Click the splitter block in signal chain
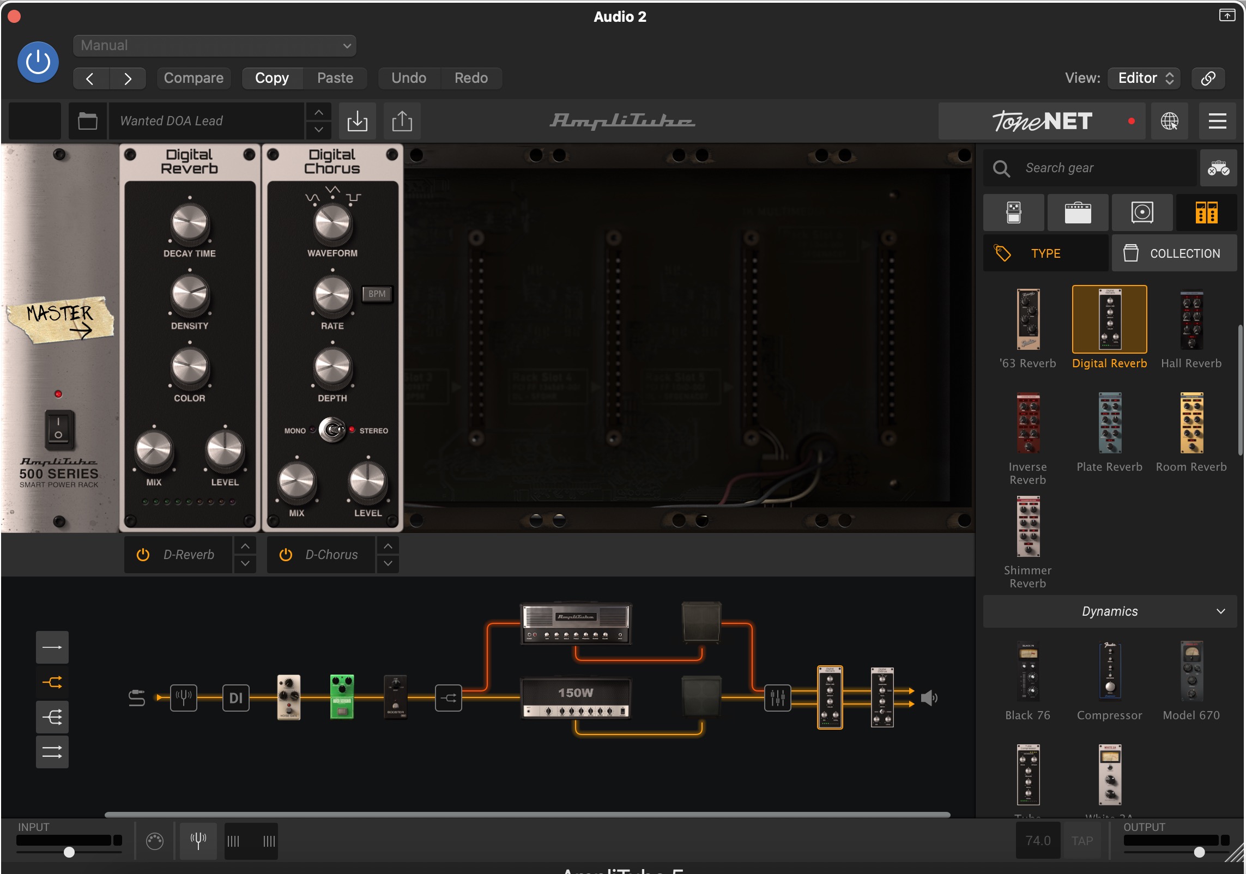Viewport: 1246px width, 874px height. 449,697
